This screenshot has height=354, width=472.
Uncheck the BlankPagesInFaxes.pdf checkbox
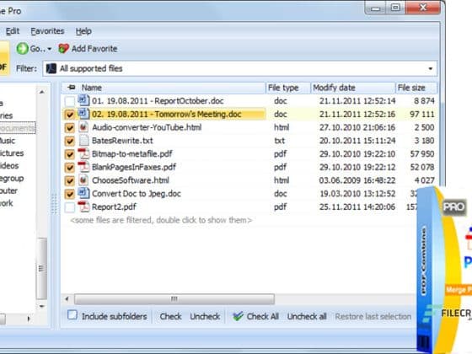coord(70,168)
